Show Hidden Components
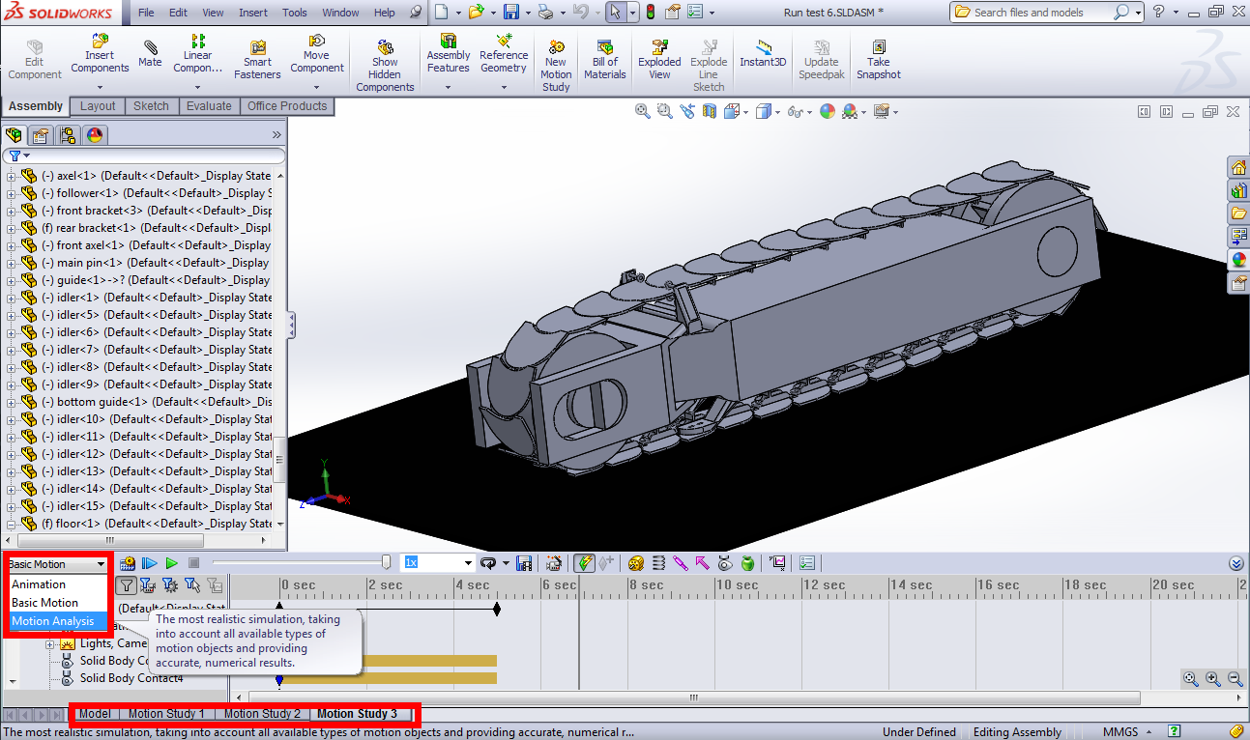Screen dimensions: 1250x740 click(385, 66)
